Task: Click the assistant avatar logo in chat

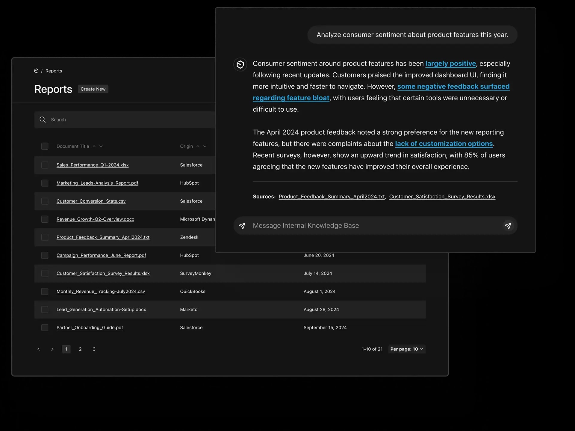Action: (240, 64)
